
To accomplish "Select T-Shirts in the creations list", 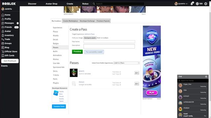I will coord(56,75).
